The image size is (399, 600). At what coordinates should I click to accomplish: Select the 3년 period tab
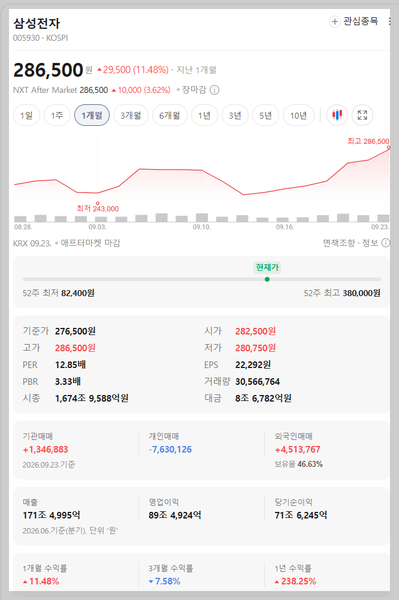pos(235,115)
